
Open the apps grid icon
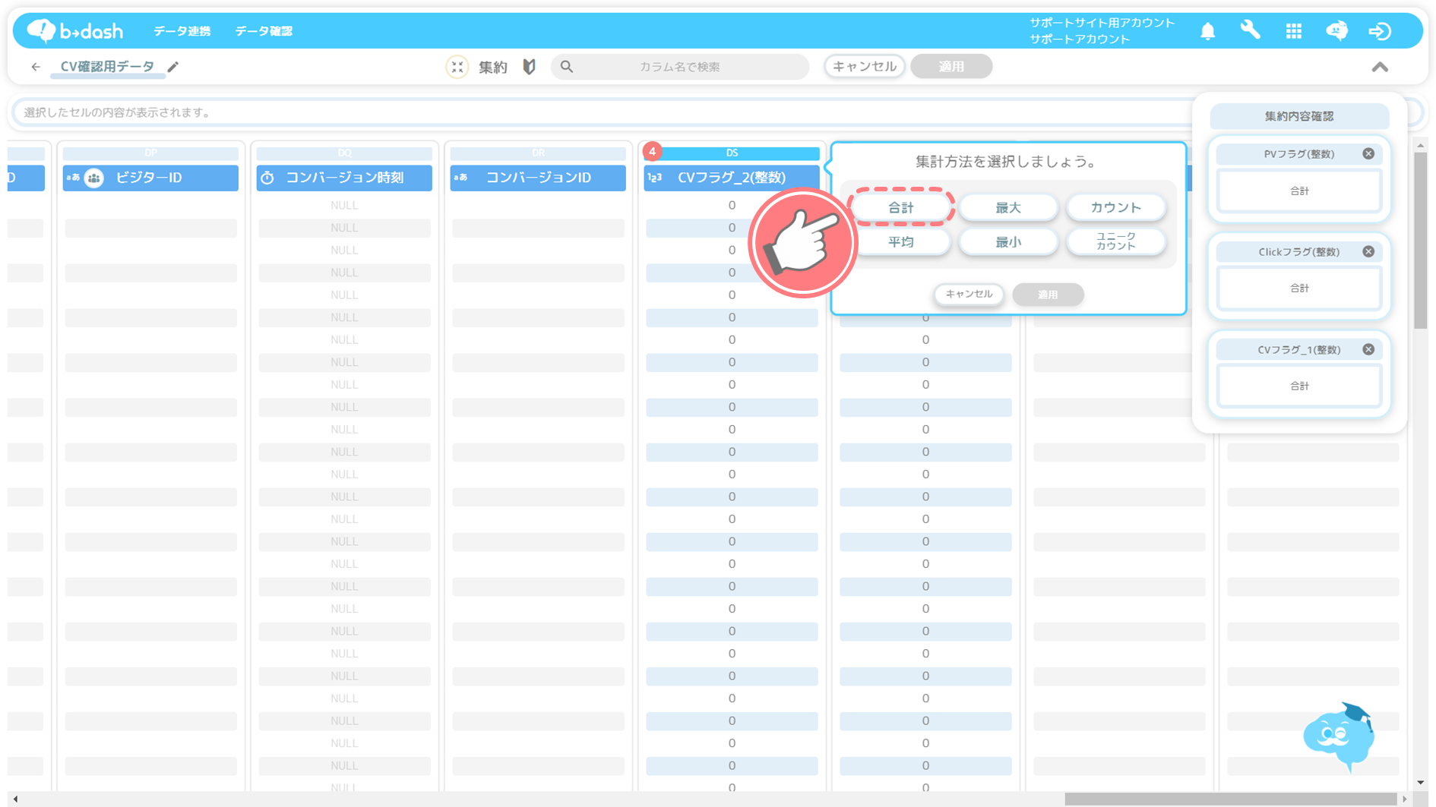(1293, 31)
